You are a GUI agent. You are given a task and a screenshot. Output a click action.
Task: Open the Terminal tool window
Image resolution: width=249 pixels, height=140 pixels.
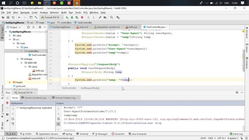coord(82,134)
